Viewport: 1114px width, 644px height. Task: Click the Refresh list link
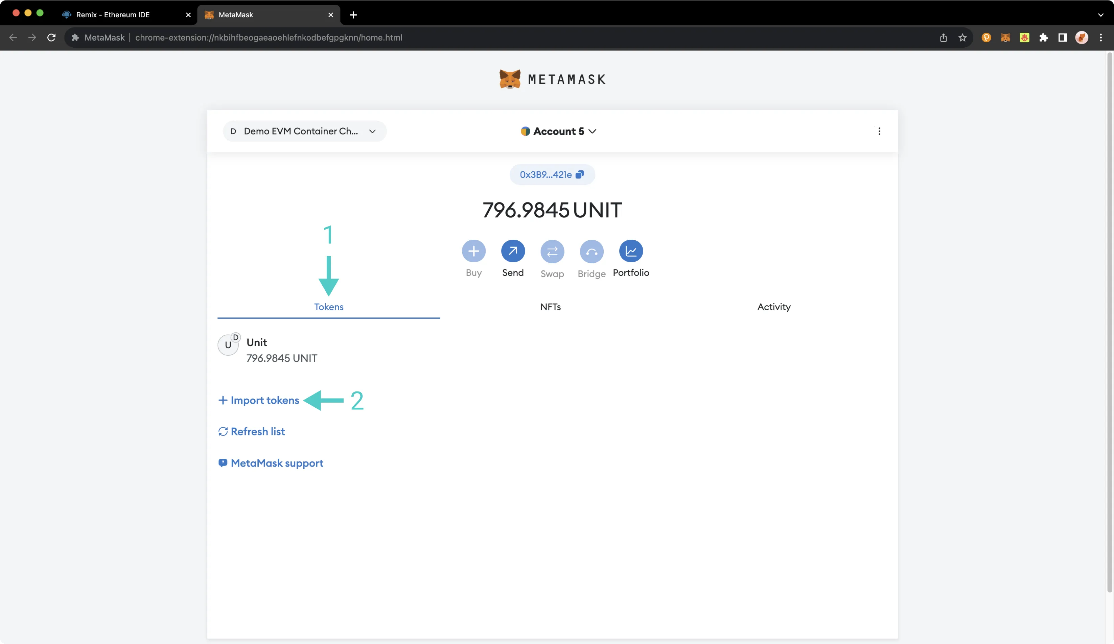[252, 431]
